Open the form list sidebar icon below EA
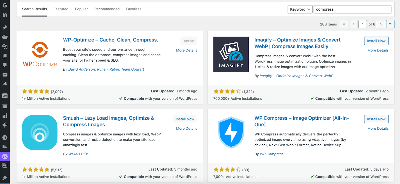The height and width of the screenshot is (184, 400). point(5,165)
